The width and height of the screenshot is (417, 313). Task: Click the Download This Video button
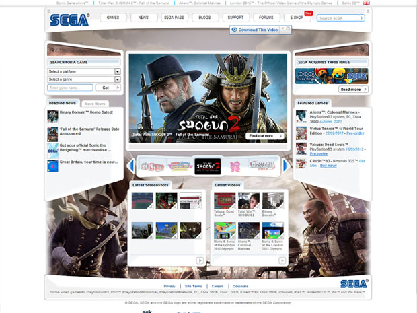(x=255, y=30)
